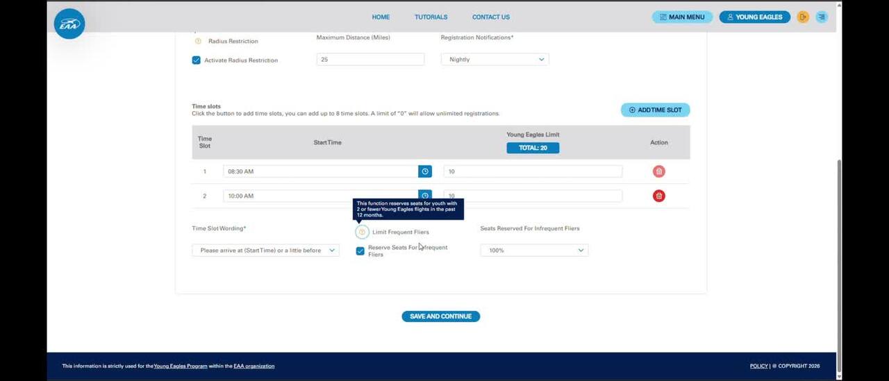889x381 pixels.
Task: Click the Radius Restriction help icon
Action: (x=198, y=41)
